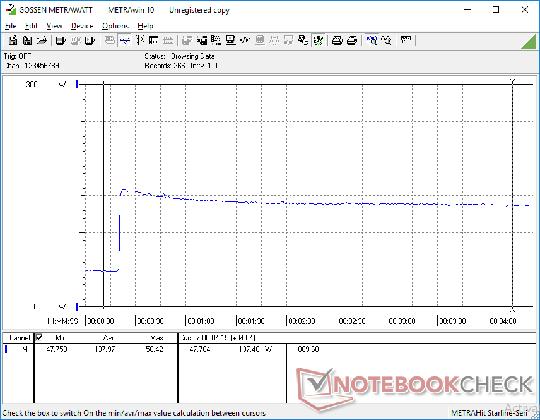
Task: Open the math function f(x) icon
Action: (x=245, y=40)
